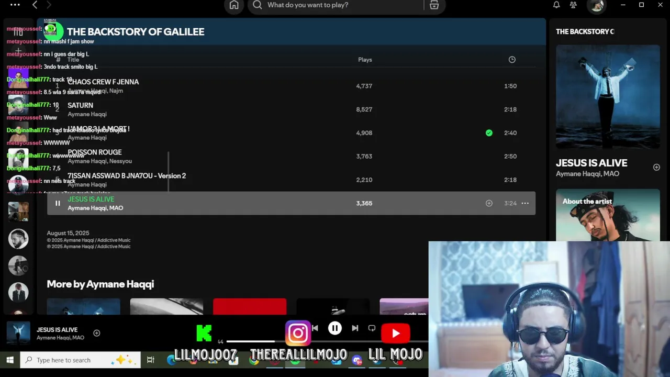Add song using the right panel plus icon
Viewport: 670px width, 377px height.
pos(656,167)
